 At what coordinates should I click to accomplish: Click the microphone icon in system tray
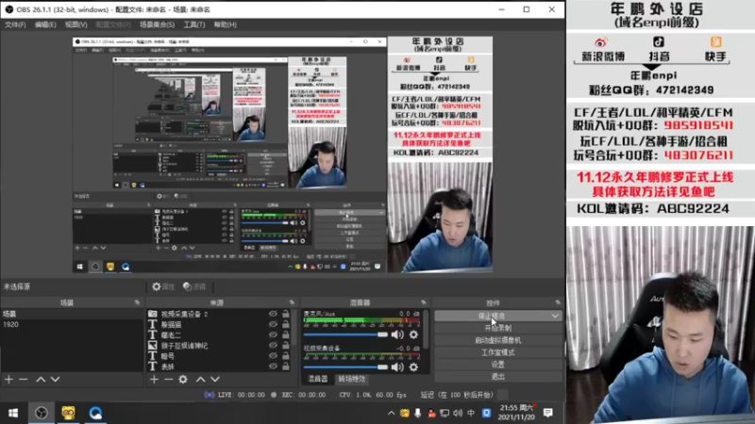pyautogui.click(x=417, y=413)
